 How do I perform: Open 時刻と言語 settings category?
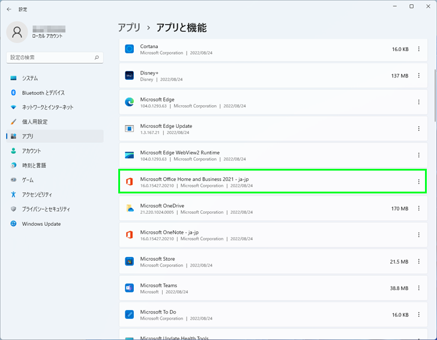[55, 165]
